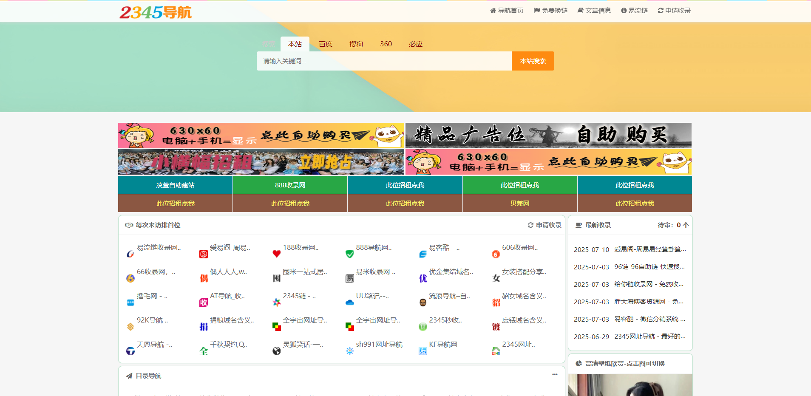The height and width of the screenshot is (396, 811).
Task: Select the 百度 search tab
Action: click(326, 44)
